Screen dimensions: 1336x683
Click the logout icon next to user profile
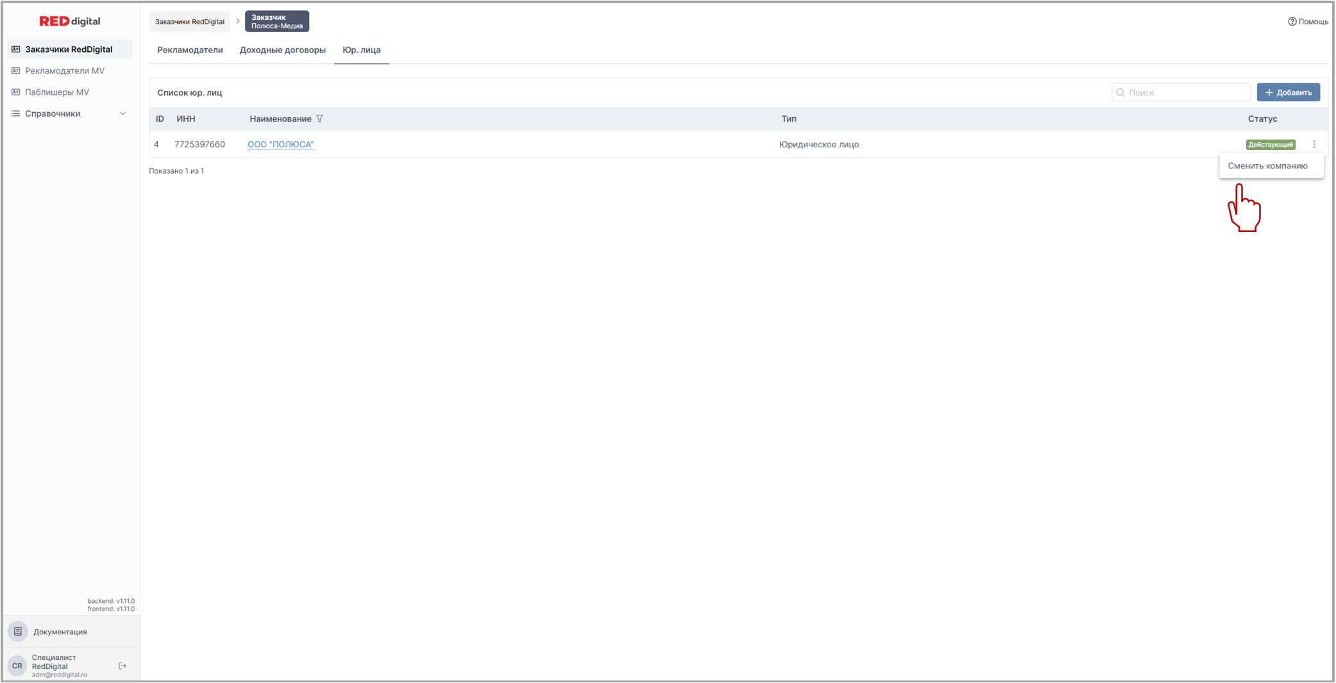123,666
